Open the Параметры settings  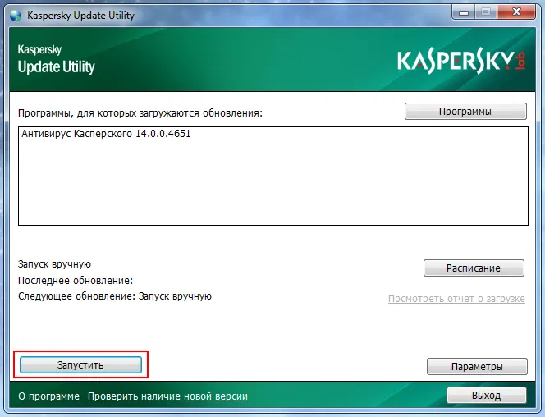477,367
